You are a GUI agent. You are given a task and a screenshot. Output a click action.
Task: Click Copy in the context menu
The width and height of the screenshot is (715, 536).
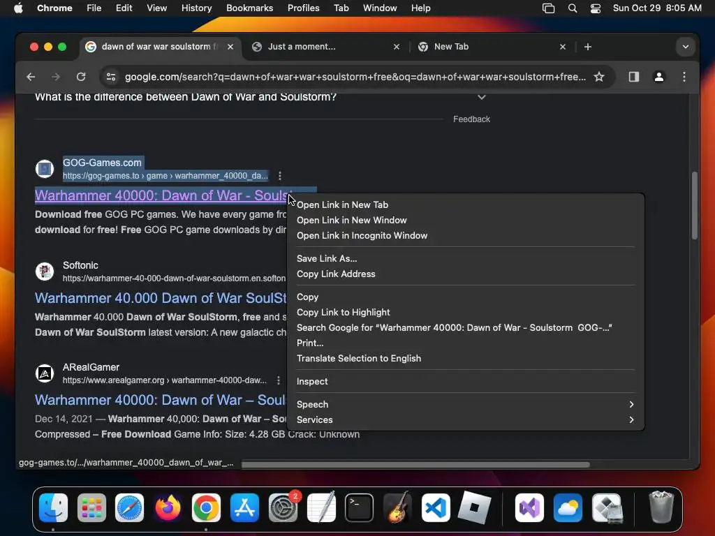tap(466, 297)
